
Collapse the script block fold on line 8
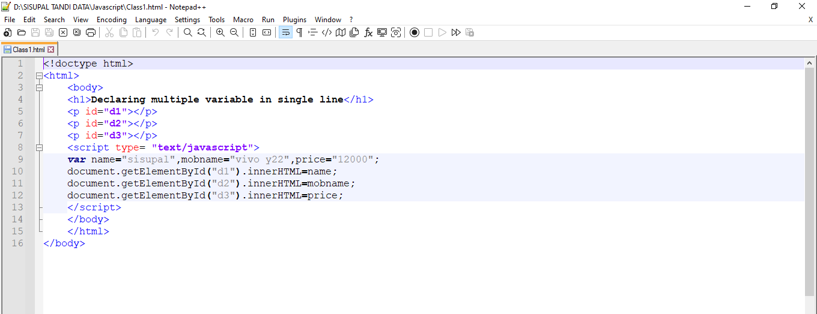[40, 147]
